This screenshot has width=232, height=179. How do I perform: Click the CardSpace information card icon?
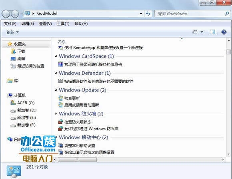(60, 64)
